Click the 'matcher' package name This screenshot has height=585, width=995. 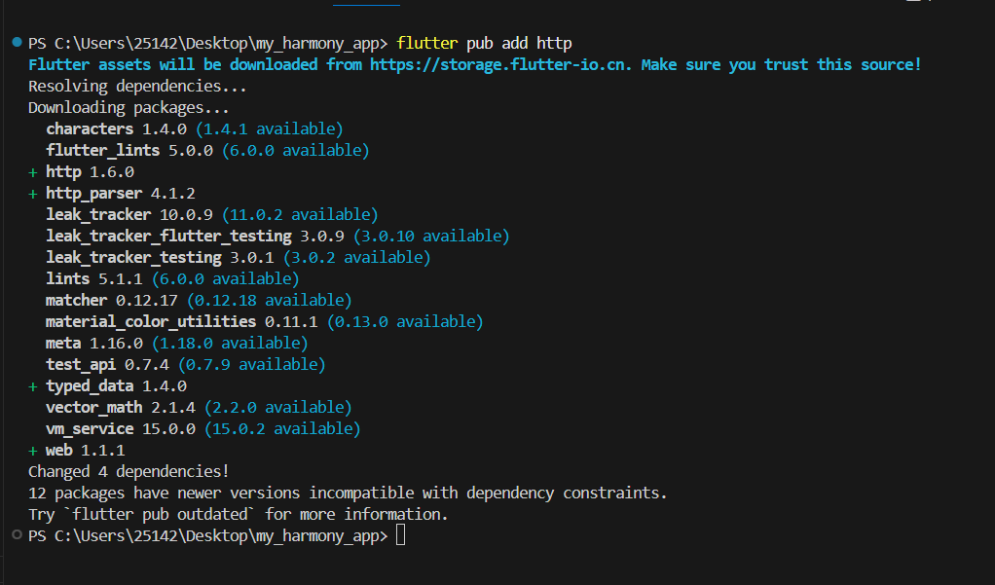click(x=76, y=300)
